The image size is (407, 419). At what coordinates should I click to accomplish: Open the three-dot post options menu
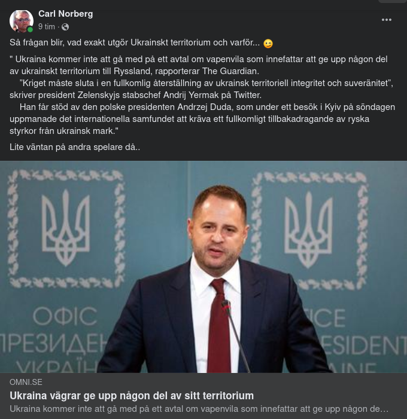pyautogui.click(x=387, y=20)
